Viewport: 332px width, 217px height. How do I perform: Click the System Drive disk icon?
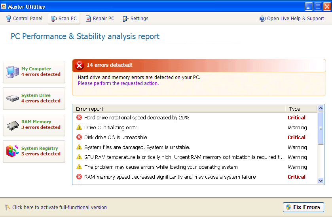[x=12, y=98]
